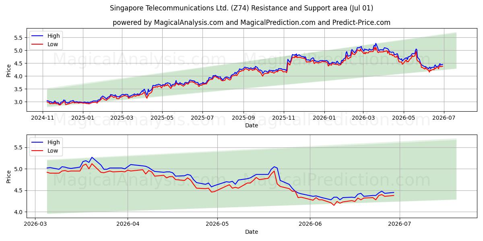Click the 'Price' y-axis label of bottom chart
Screen dimensions: 483x241
point(9,176)
